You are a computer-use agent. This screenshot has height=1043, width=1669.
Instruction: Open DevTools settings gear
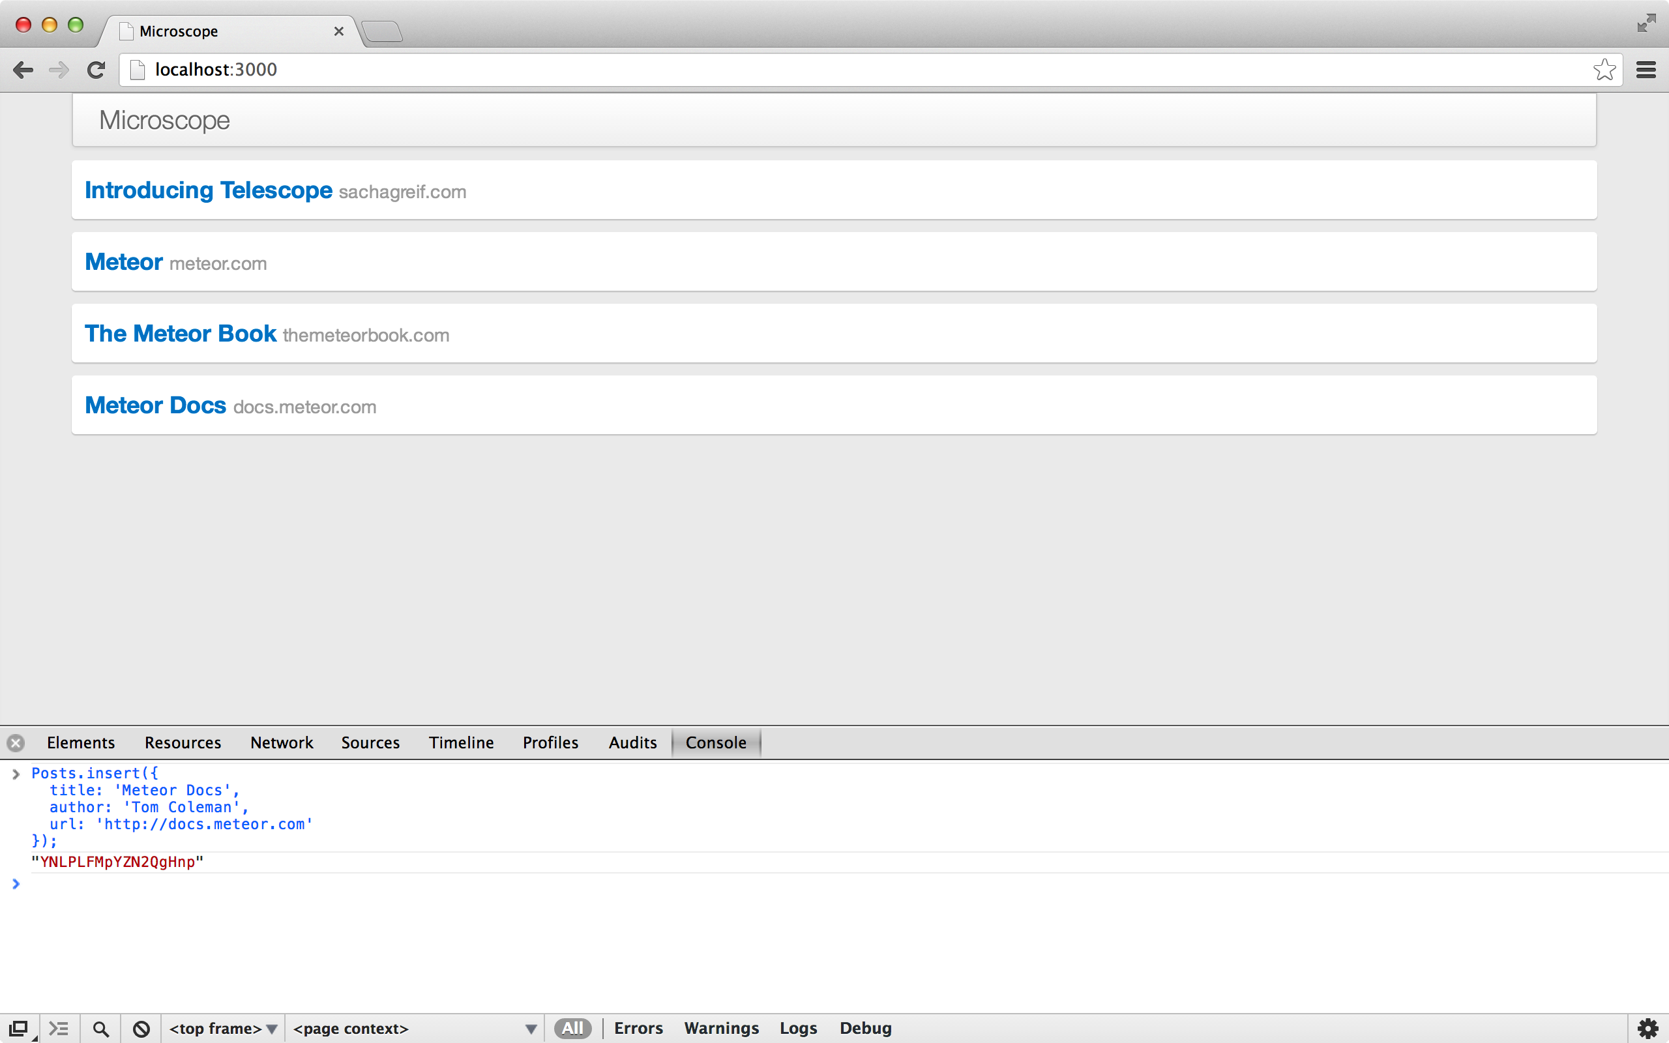[x=1647, y=1029]
